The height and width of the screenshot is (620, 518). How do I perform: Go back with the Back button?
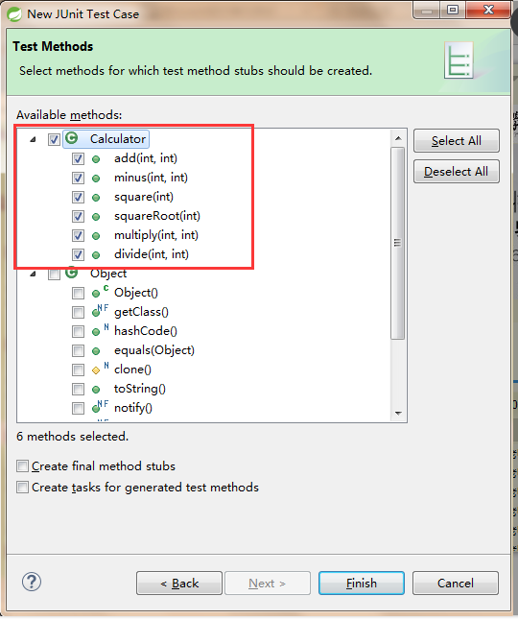pos(179,584)
